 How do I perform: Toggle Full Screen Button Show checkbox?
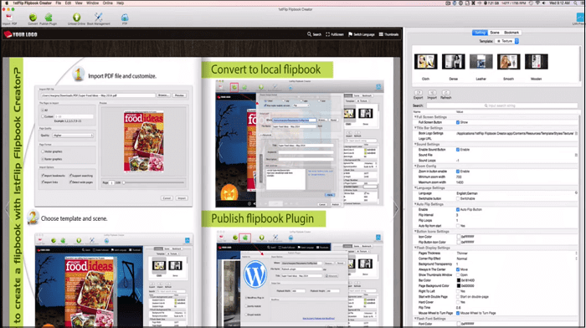[x=458, y=122]
